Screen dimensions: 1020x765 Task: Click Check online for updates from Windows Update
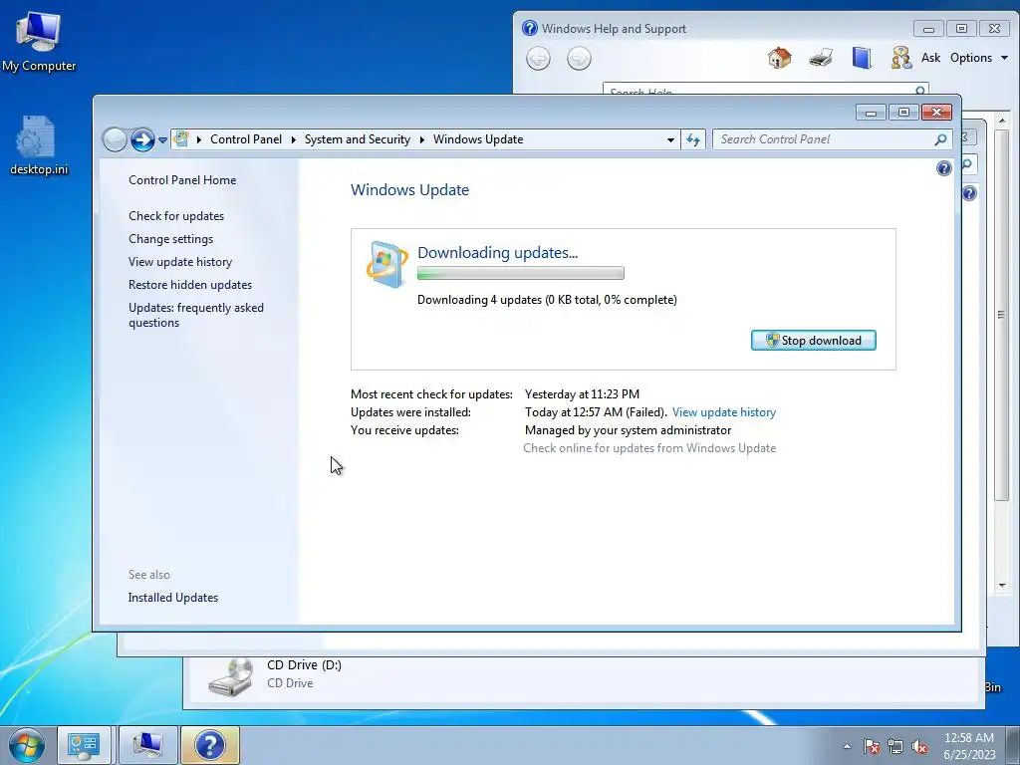[x=649, y=448]
